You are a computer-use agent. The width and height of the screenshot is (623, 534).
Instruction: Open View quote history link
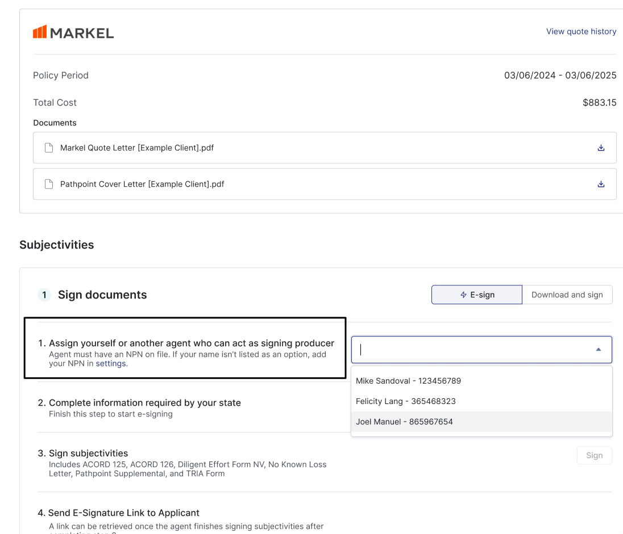[581, 32]
